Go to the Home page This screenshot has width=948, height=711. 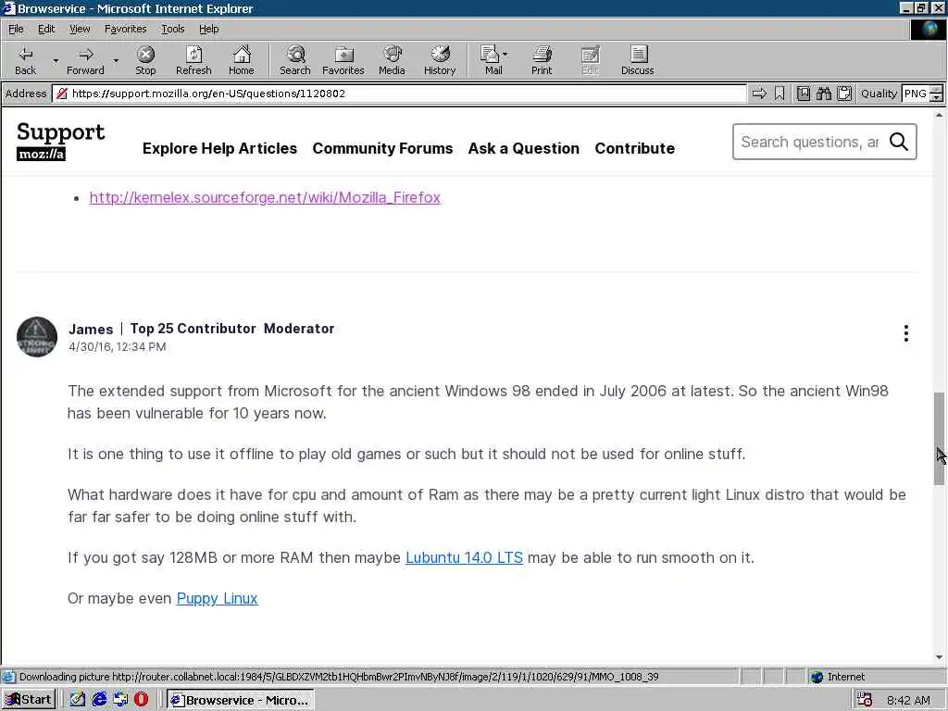pos(242,60)
